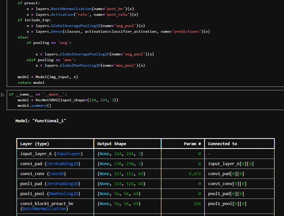Click the 'return model' line

point(31,83)
